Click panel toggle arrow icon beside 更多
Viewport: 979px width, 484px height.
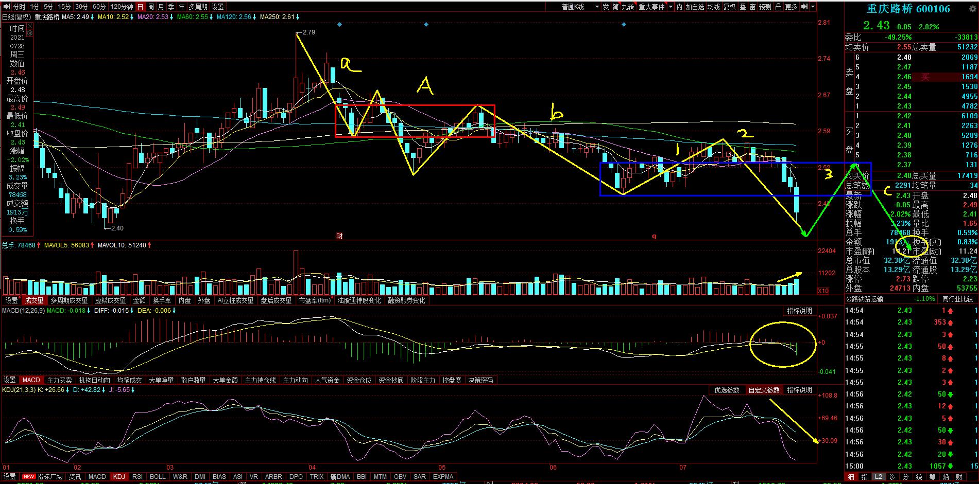pyautogui.click(x=804, y=7)
